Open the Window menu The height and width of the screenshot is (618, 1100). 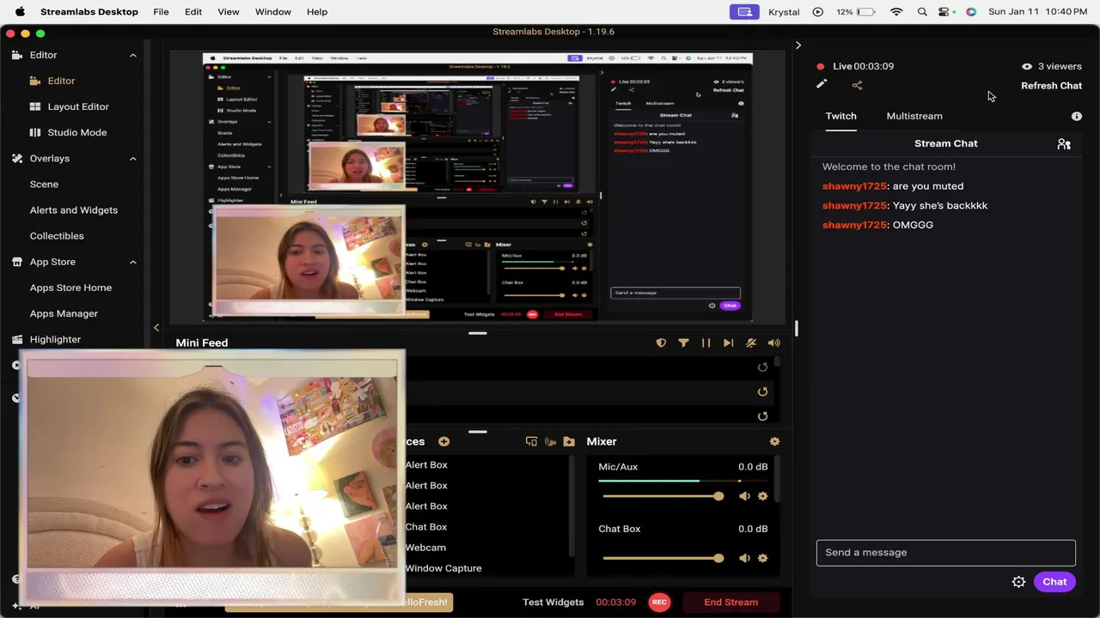pos(273,12)
